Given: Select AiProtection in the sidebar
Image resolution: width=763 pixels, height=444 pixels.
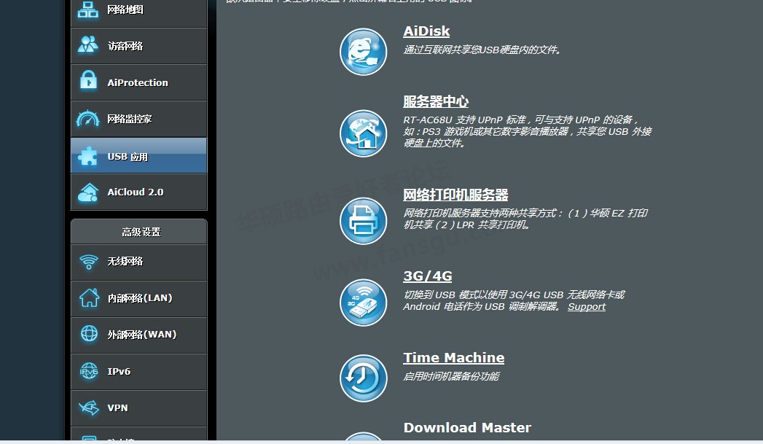Looking at the screenshot, I should click(x=138, y=83).
